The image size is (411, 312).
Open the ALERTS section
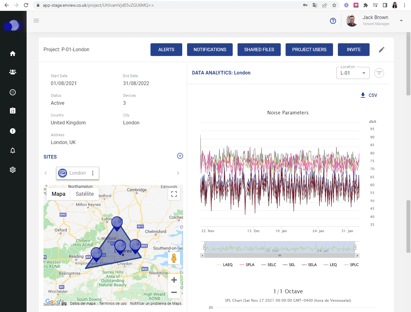pos(166,50)
